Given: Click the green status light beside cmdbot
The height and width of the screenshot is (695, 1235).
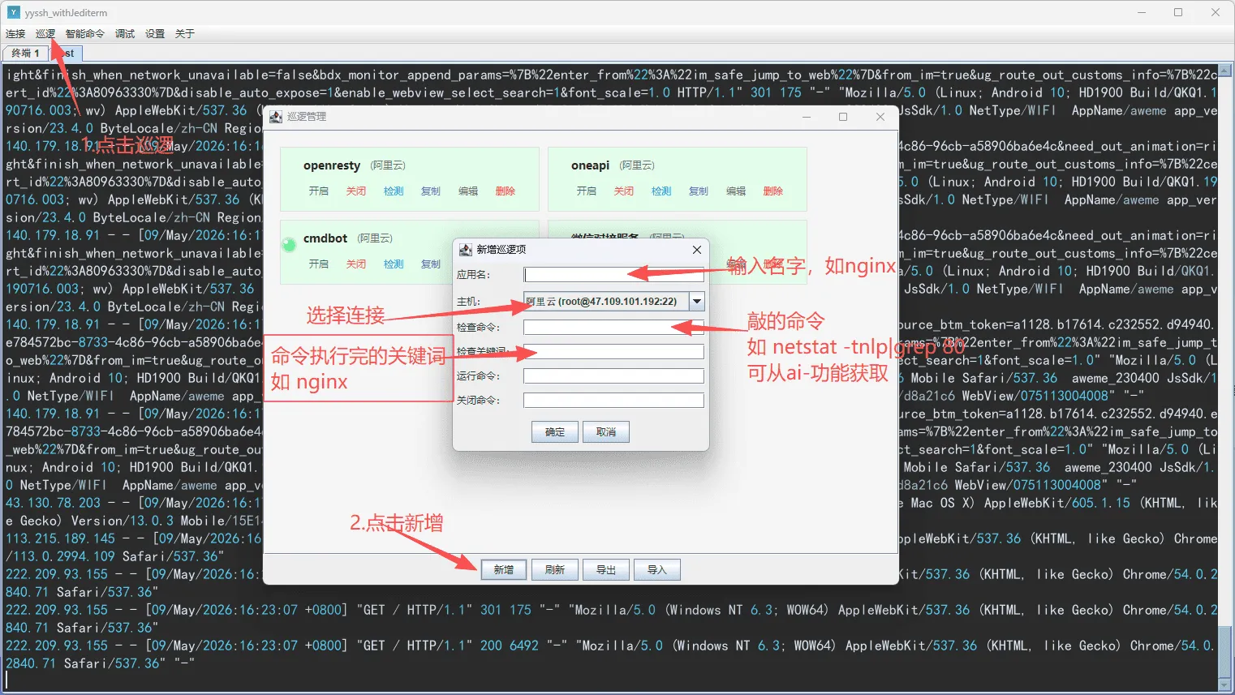Looking at the screenshot, I should (x=289, y=244).
